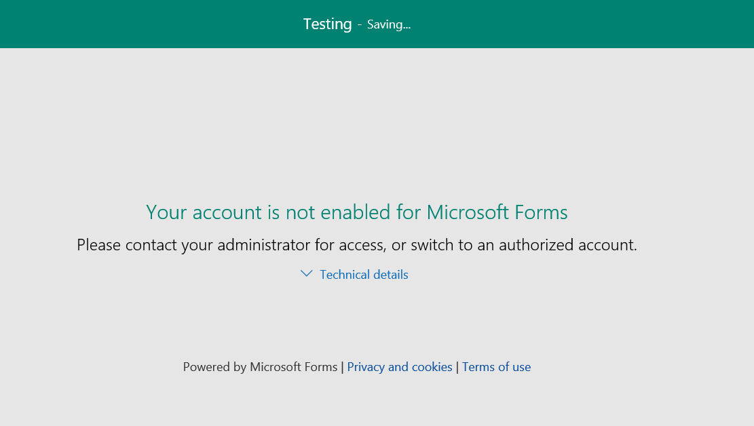Screen dimensions: 754x426
Task: Expand the chevron beside Technical details
Action: (x=306, y=273)
